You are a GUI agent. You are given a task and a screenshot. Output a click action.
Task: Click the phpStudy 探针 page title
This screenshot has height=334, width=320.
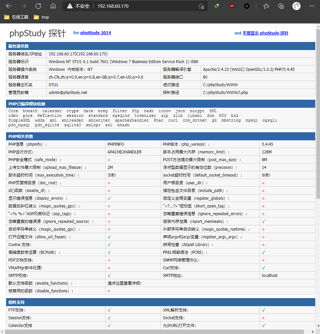click(38, 33)
